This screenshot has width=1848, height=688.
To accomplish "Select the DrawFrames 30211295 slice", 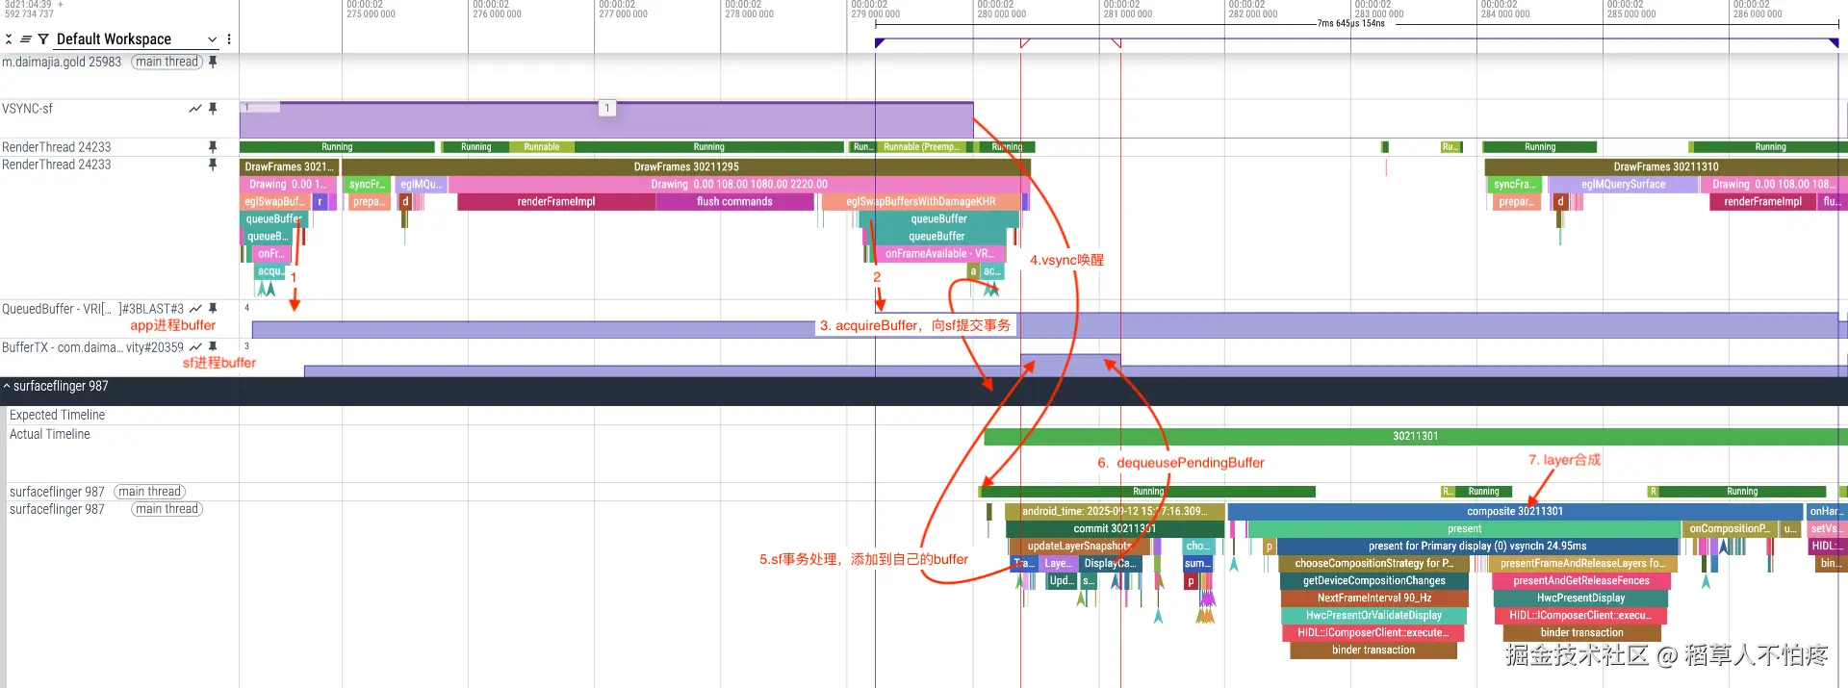I will 686,166.
